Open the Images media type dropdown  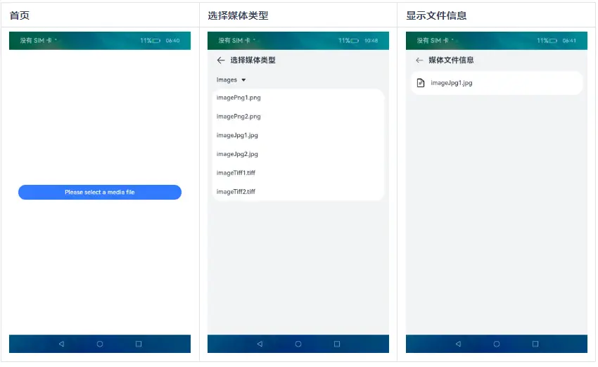coord(231,79)
